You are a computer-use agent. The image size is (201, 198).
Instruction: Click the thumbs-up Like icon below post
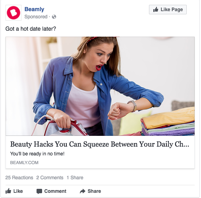(x=8, y=191)
